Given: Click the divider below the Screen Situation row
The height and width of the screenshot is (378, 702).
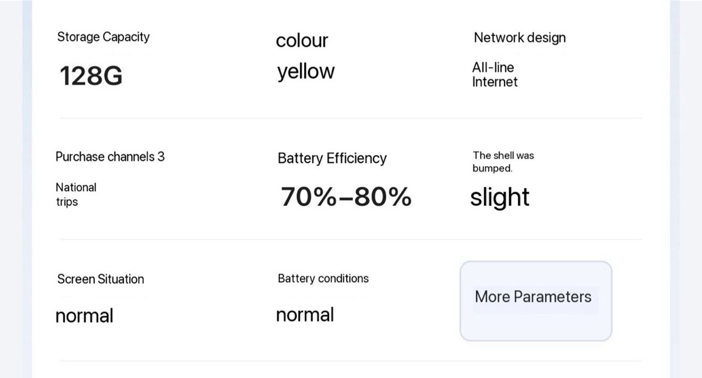Looking at the screenshot, I should 351,361.
